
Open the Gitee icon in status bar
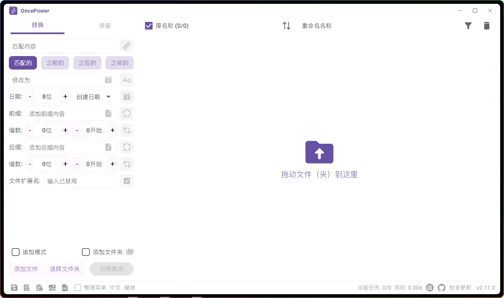(x=430, y=288)
